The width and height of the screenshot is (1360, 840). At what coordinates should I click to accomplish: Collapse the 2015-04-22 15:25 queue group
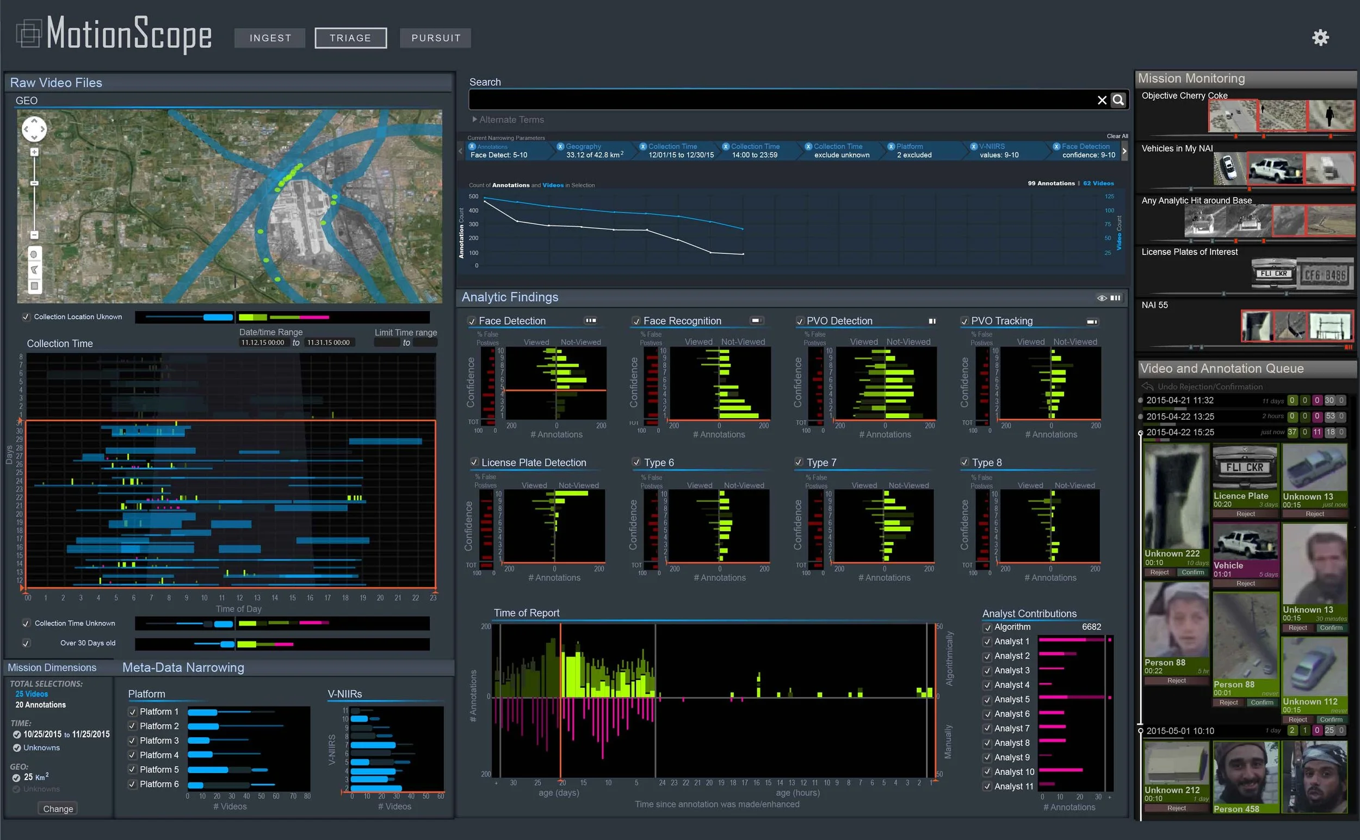coord(1140,433)
